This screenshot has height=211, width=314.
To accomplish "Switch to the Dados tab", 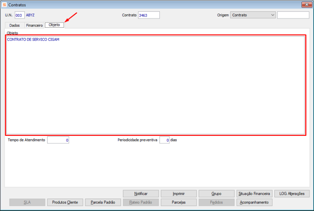I will click(15, 25).
